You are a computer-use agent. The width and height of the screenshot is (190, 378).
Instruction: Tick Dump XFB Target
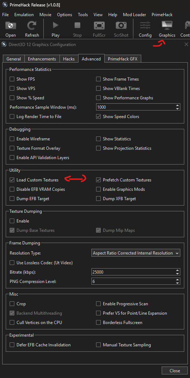coord(98,199)
